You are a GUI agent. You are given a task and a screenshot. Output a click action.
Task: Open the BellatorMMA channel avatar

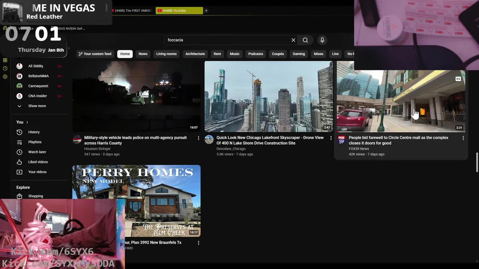point(19,76)
